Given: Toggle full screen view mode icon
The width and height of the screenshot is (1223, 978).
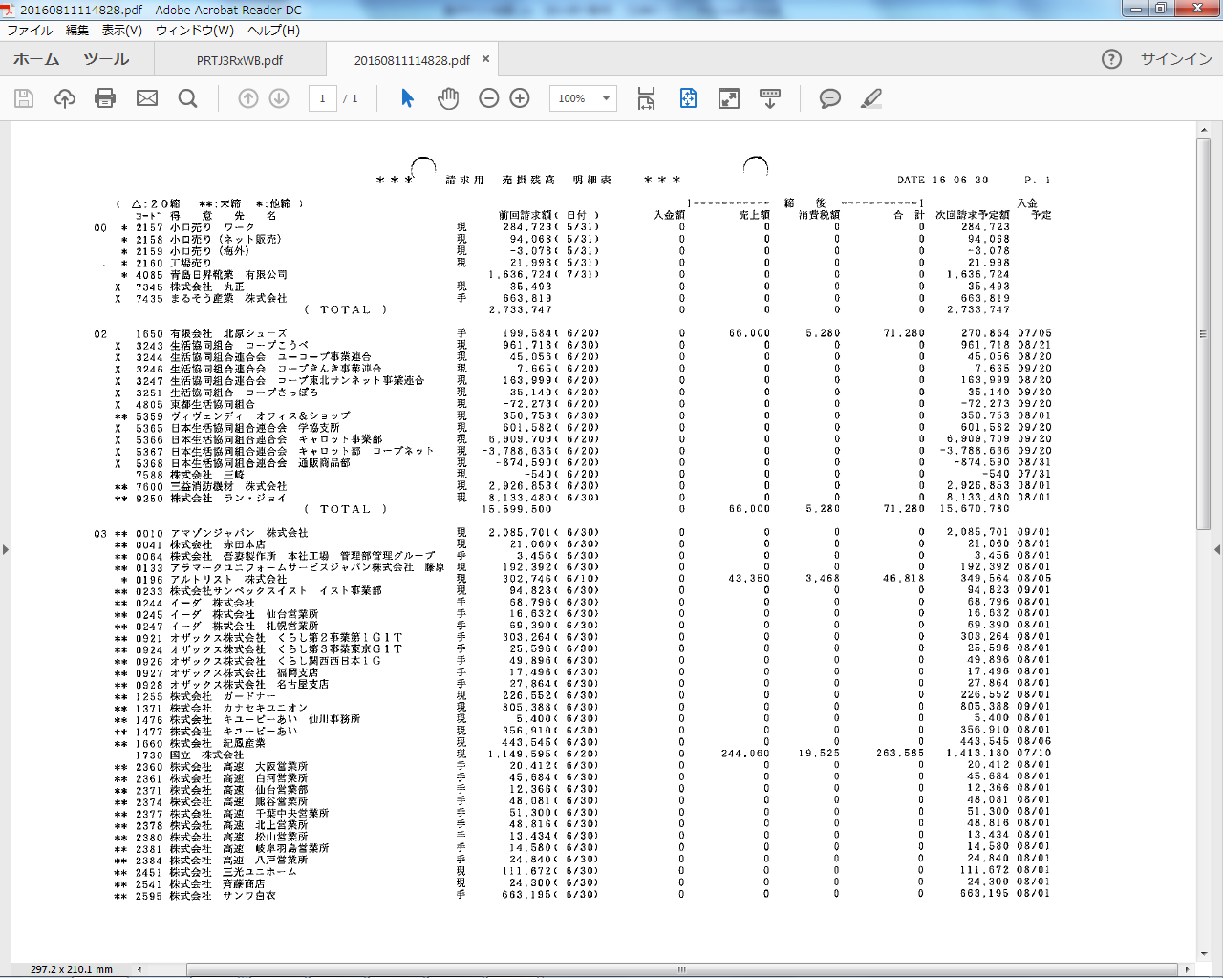Looking at the screenshot, I should coord(729,98).
